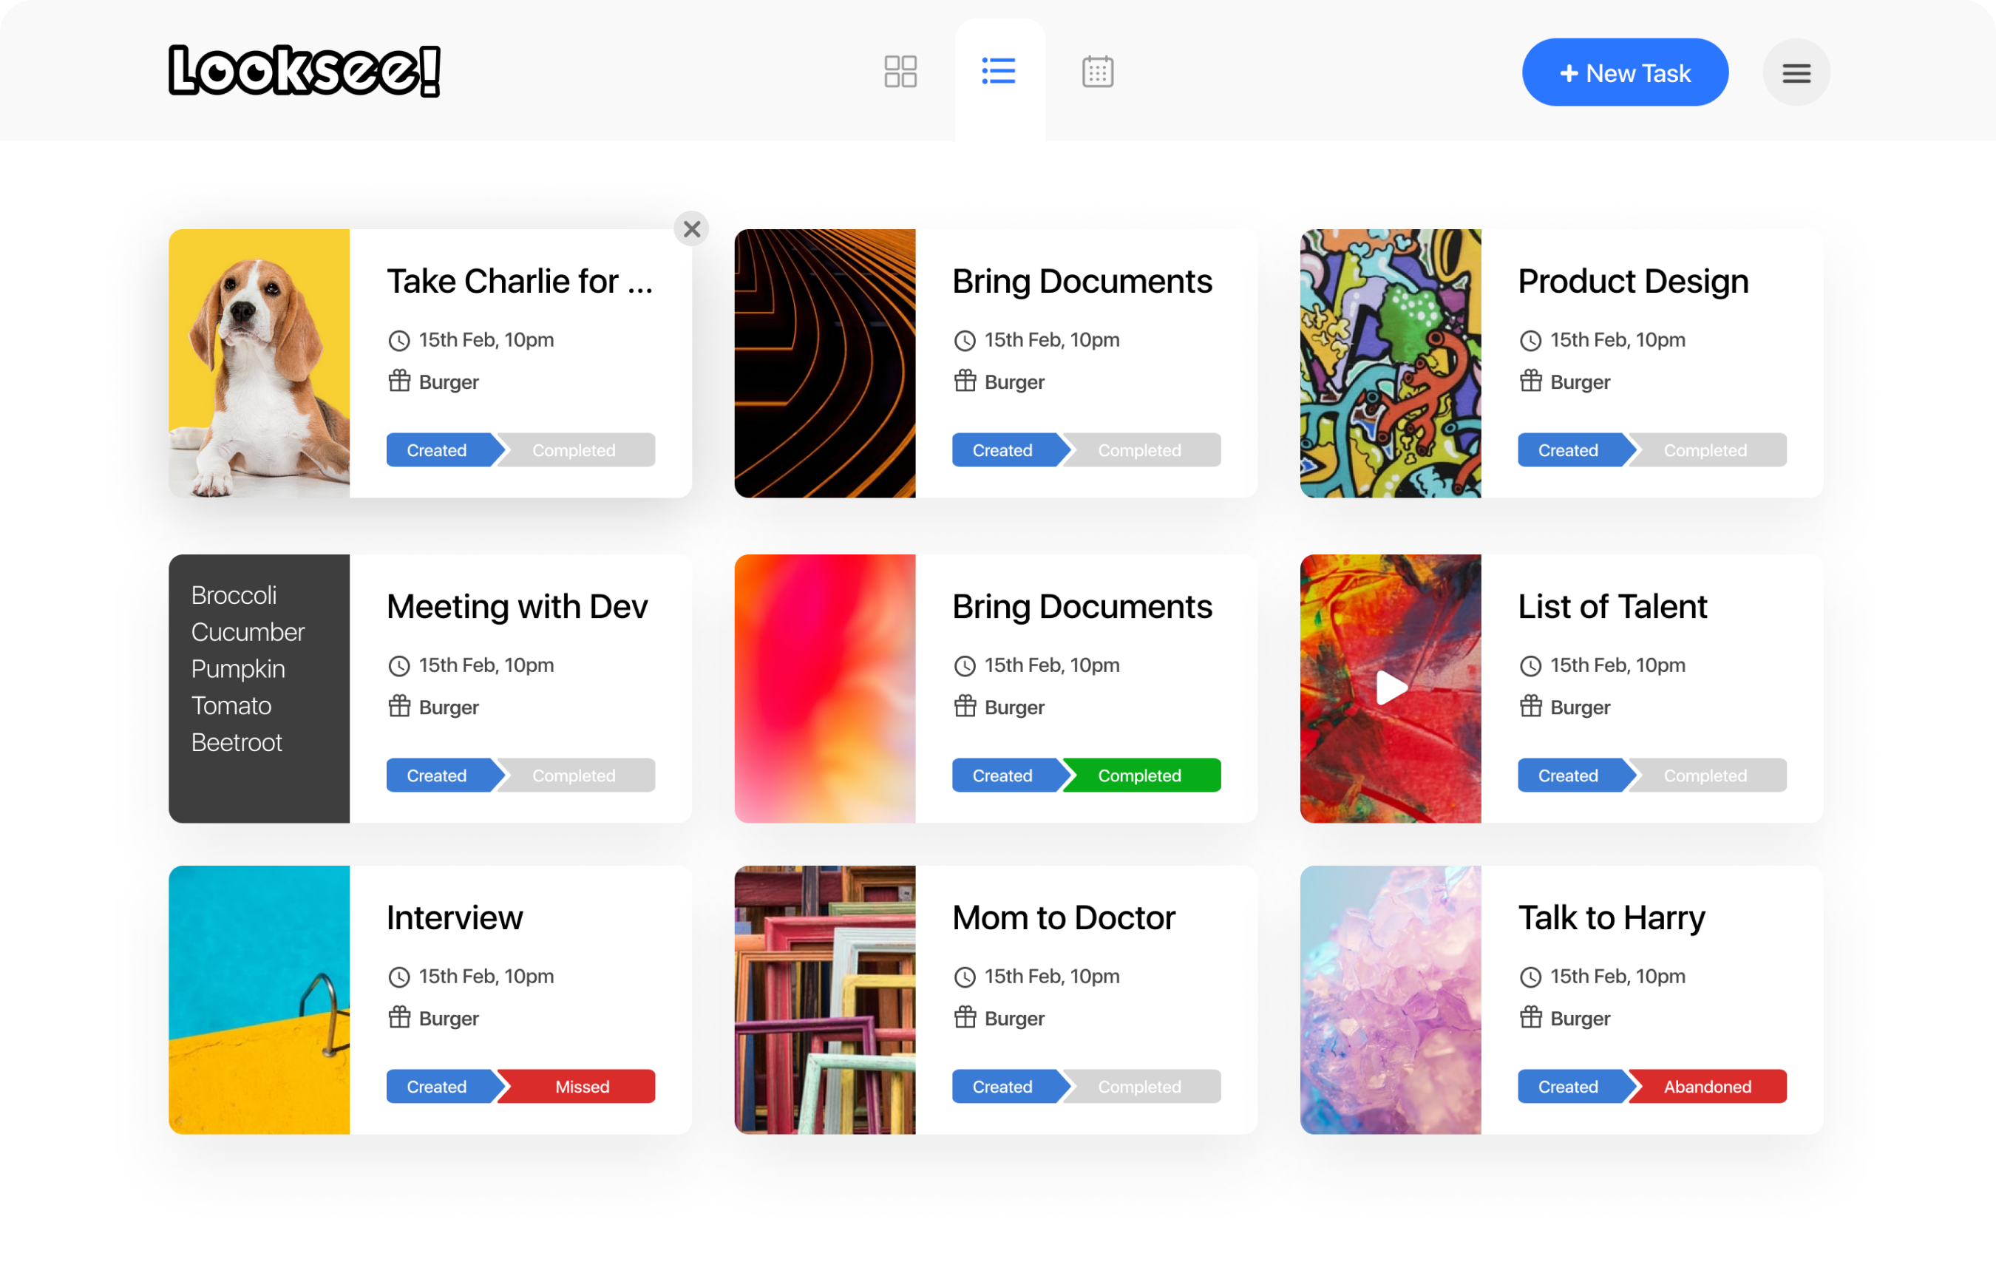
Task: Toggle Completed status on Meeting with Dev
Action: [x=574, y=775]
